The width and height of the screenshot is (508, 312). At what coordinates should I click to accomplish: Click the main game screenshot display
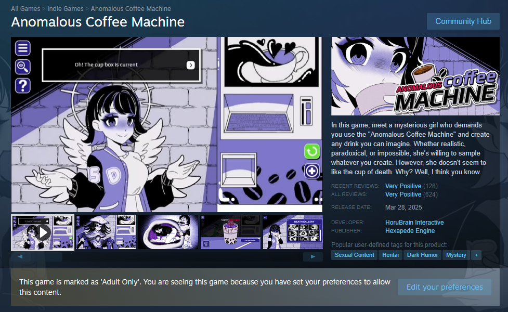(x=167, y=124)
